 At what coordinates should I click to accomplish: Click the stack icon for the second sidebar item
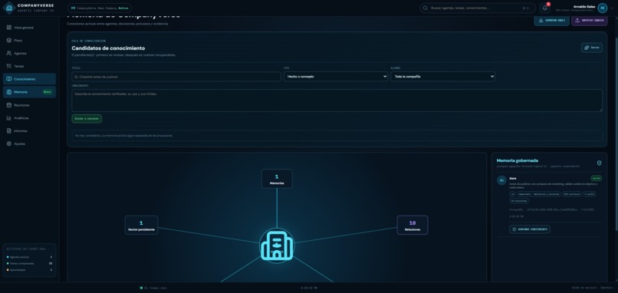coord(8,40)
